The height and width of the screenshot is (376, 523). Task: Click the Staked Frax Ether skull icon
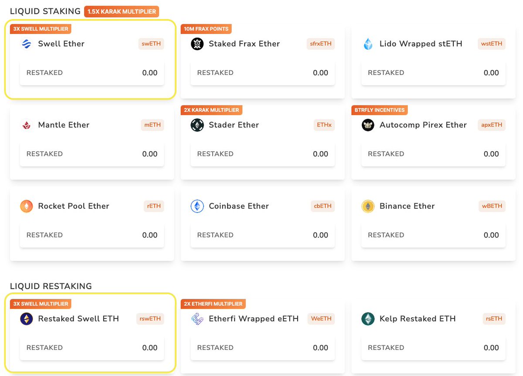(x=197, y=44)
